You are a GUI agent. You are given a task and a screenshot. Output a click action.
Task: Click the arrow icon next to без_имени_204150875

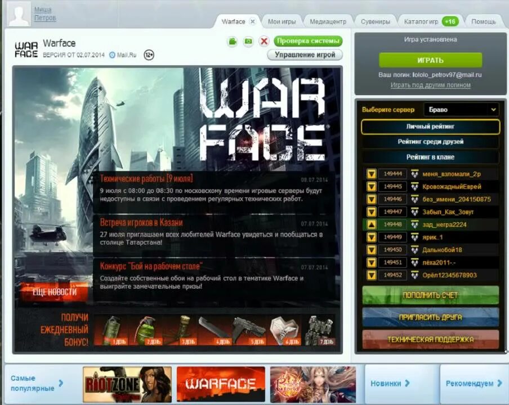point(372,200)
